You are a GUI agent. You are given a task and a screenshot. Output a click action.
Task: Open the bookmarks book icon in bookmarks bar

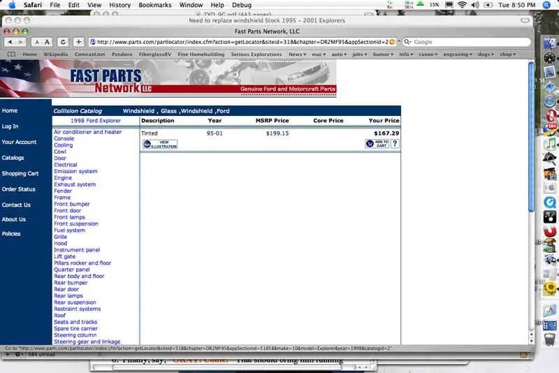pos(11,54)
